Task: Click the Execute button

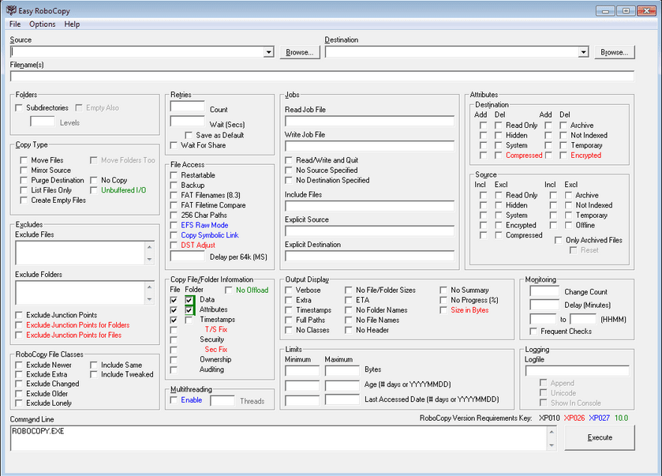Action: (x=600, y=437)
